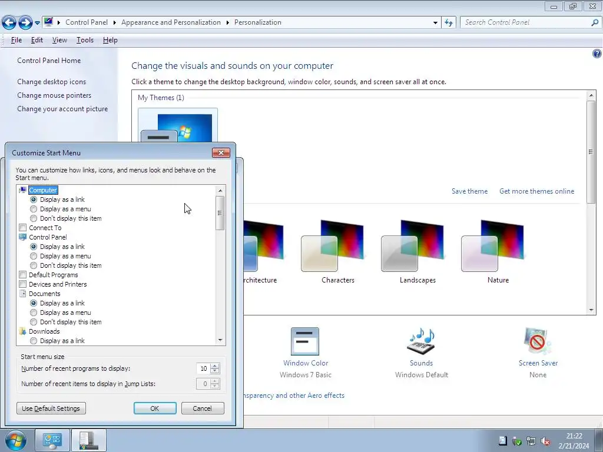The image size is (603, 452).
Task: Toggle the Connect To checkbox
Action: coord(23,228)
